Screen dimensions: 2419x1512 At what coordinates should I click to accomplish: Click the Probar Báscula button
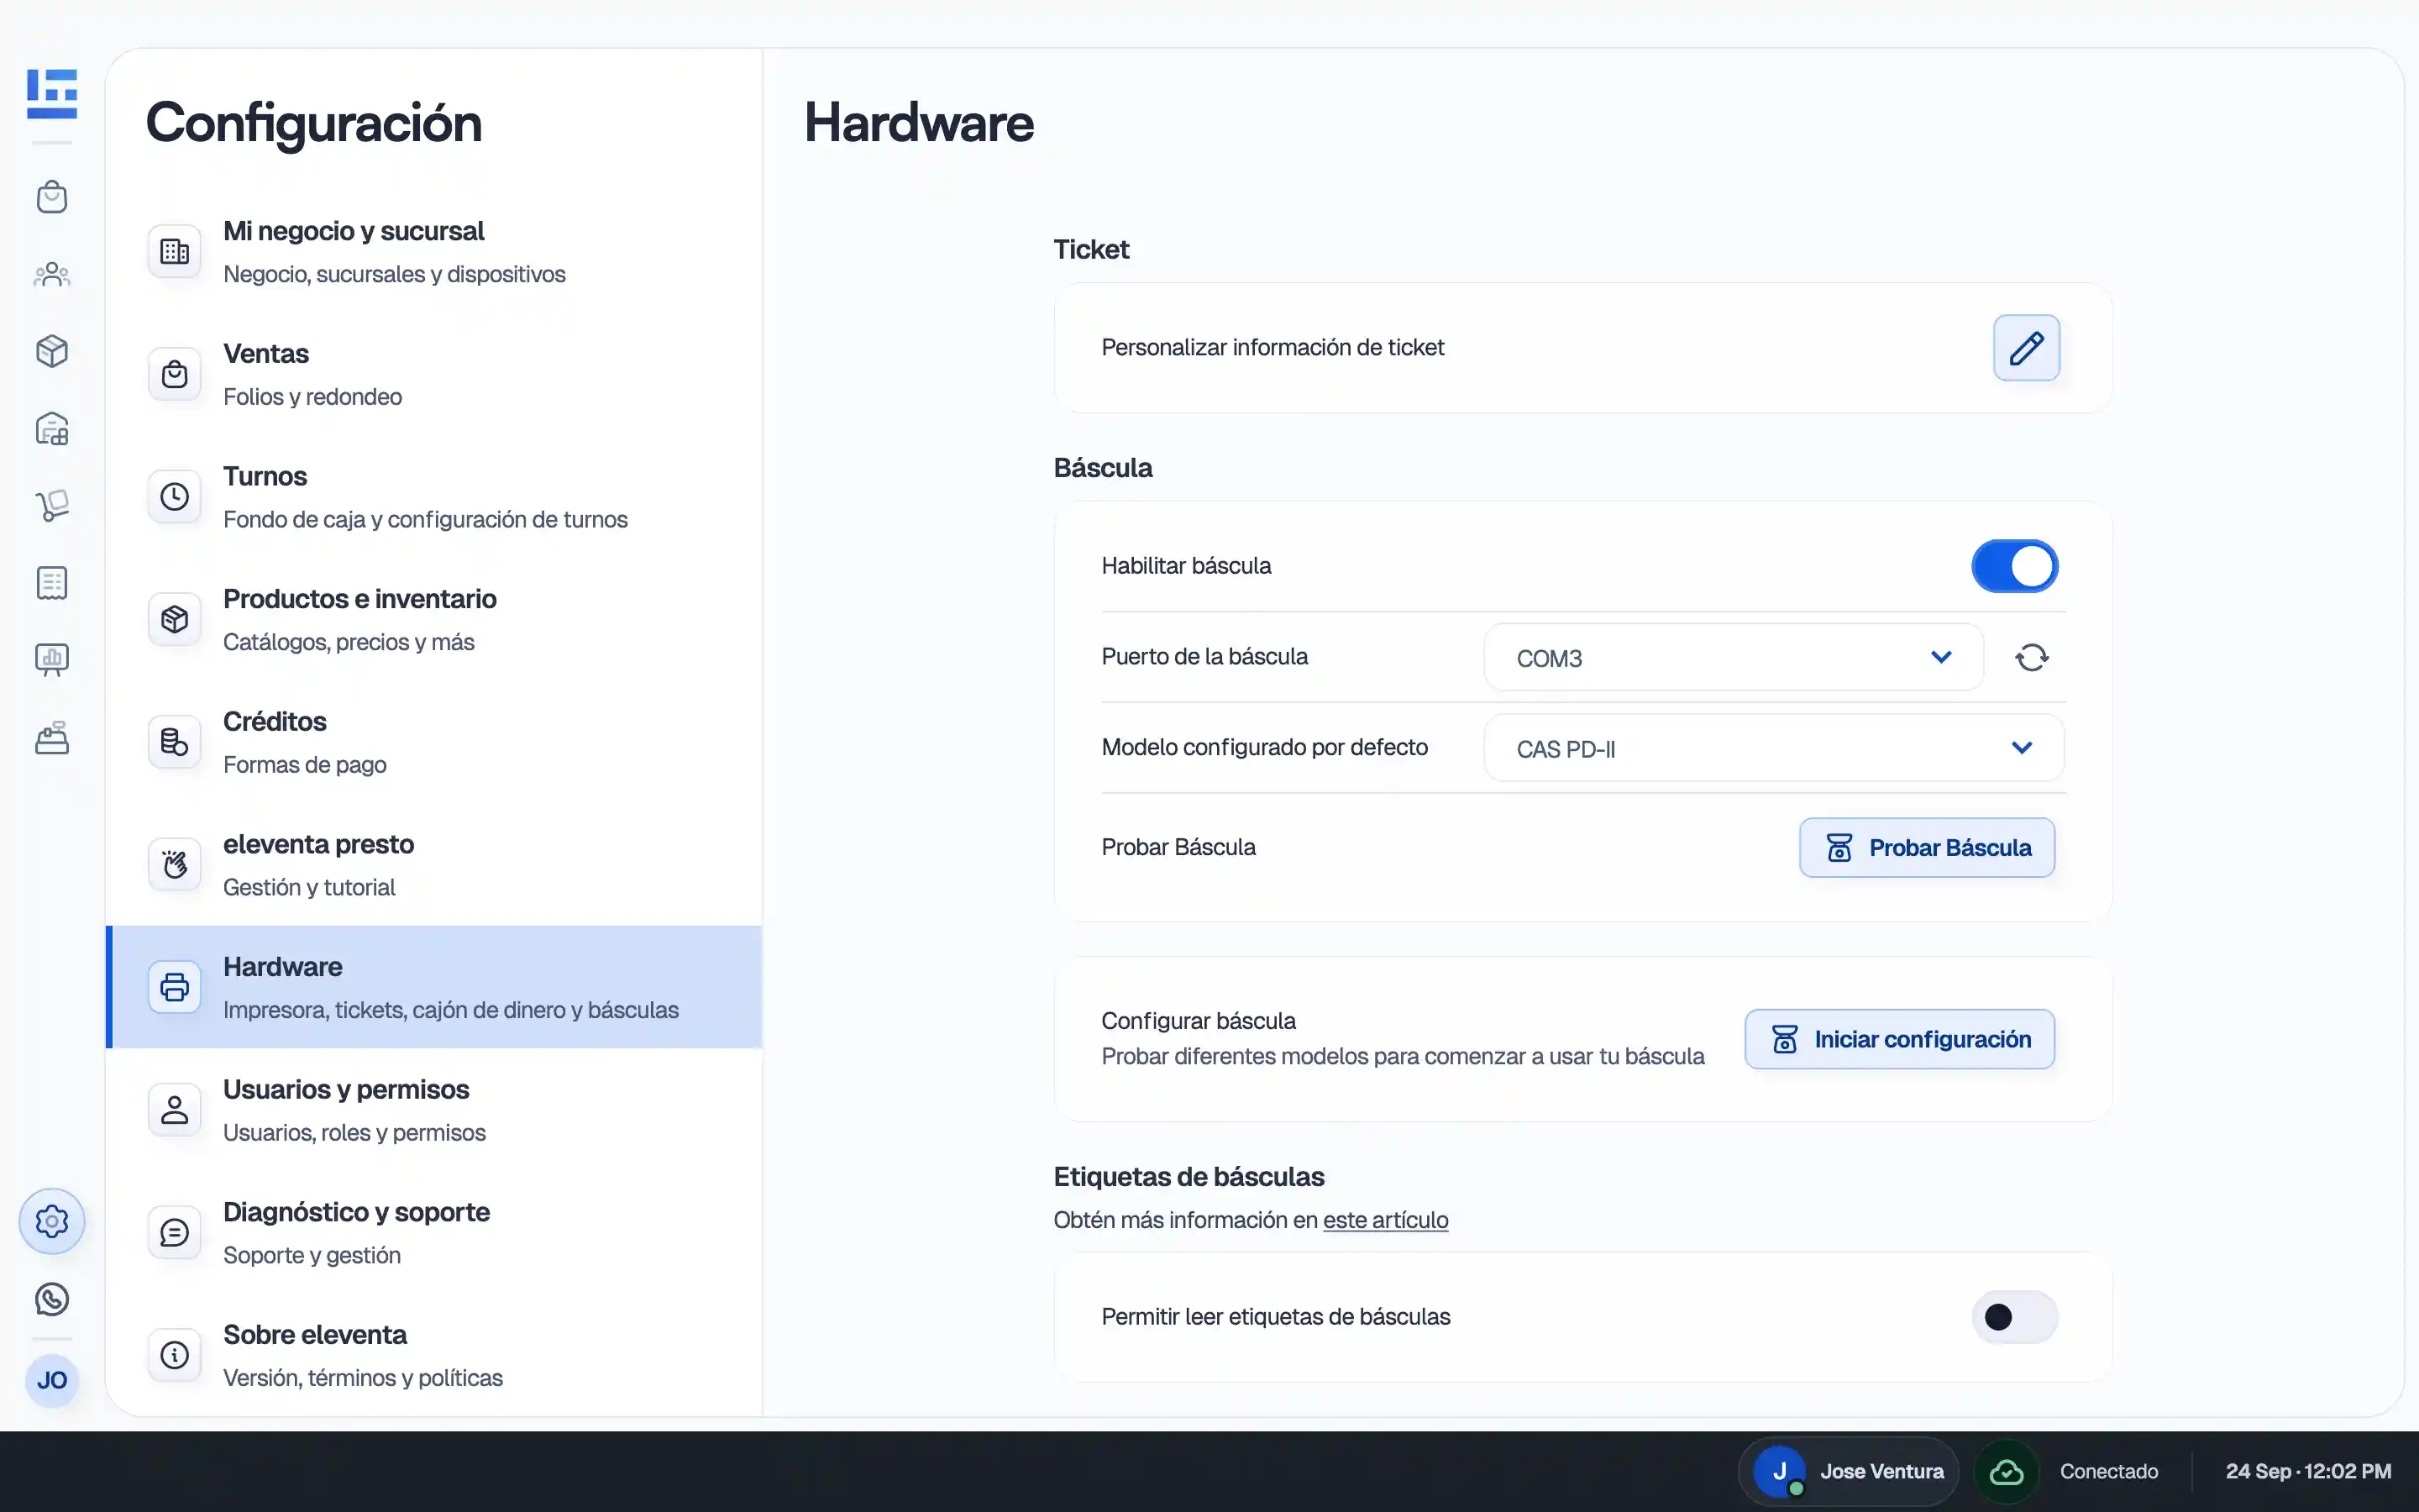point(1926,848)
